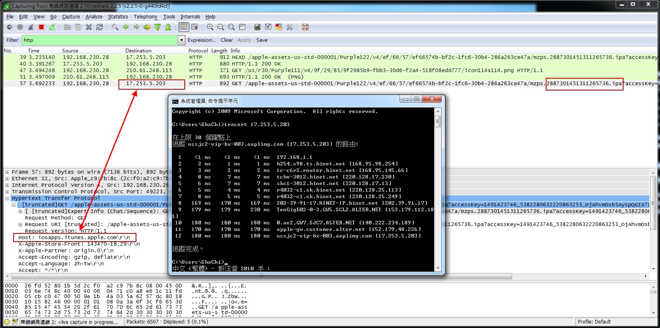
Task: Zoom out on the packet text
Action: [x=221, y=27]
